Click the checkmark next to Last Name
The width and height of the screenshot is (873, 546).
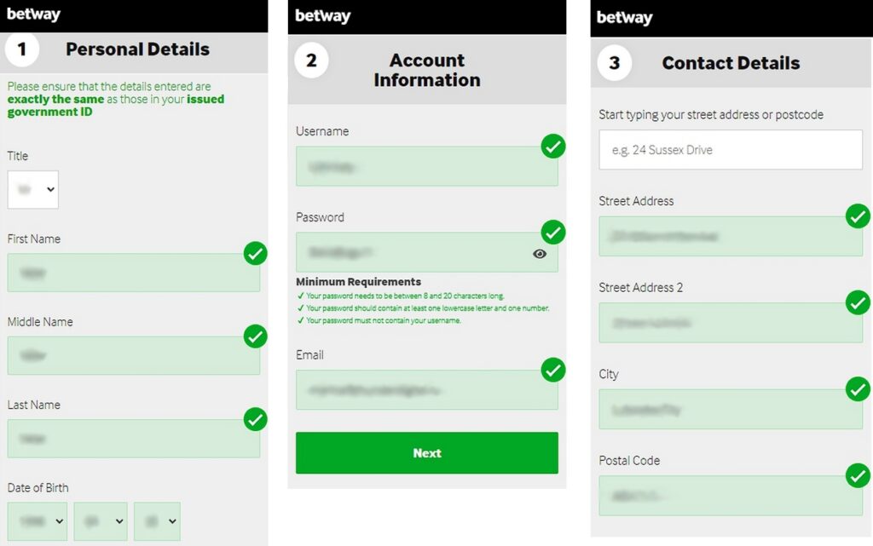253,419
